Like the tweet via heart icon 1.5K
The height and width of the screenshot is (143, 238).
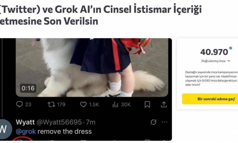(x=83, y=104)
